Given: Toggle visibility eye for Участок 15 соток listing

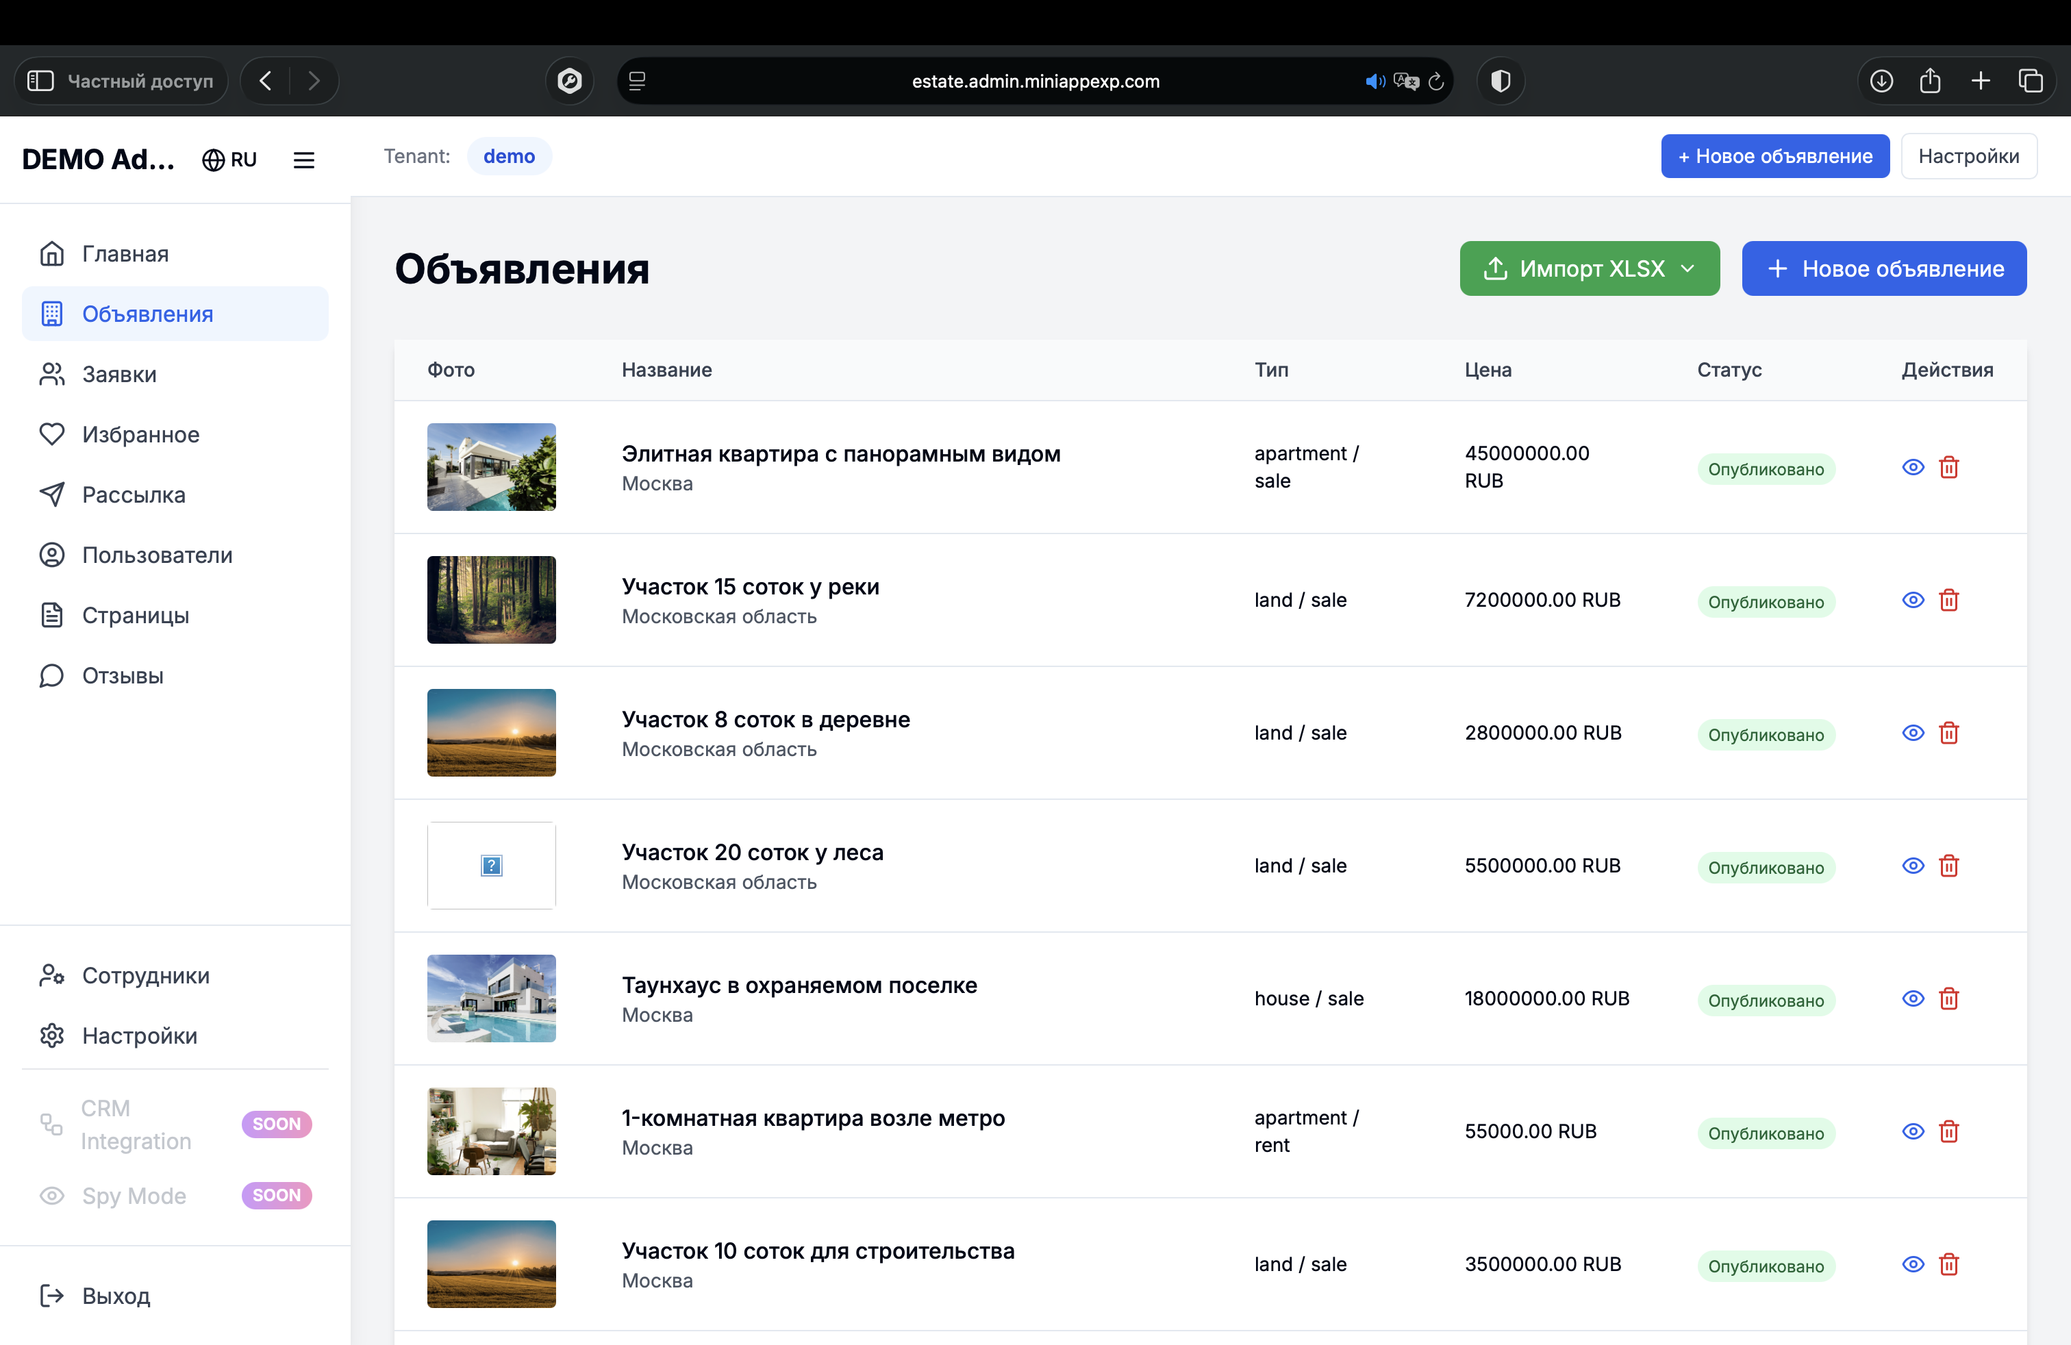Looking at the screenshot, I should coord(1913,601).
